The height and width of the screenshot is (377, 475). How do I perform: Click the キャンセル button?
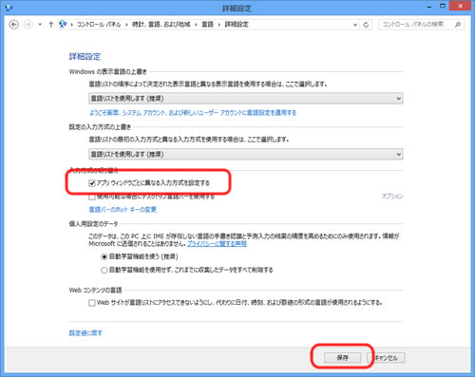coord(387,358)
